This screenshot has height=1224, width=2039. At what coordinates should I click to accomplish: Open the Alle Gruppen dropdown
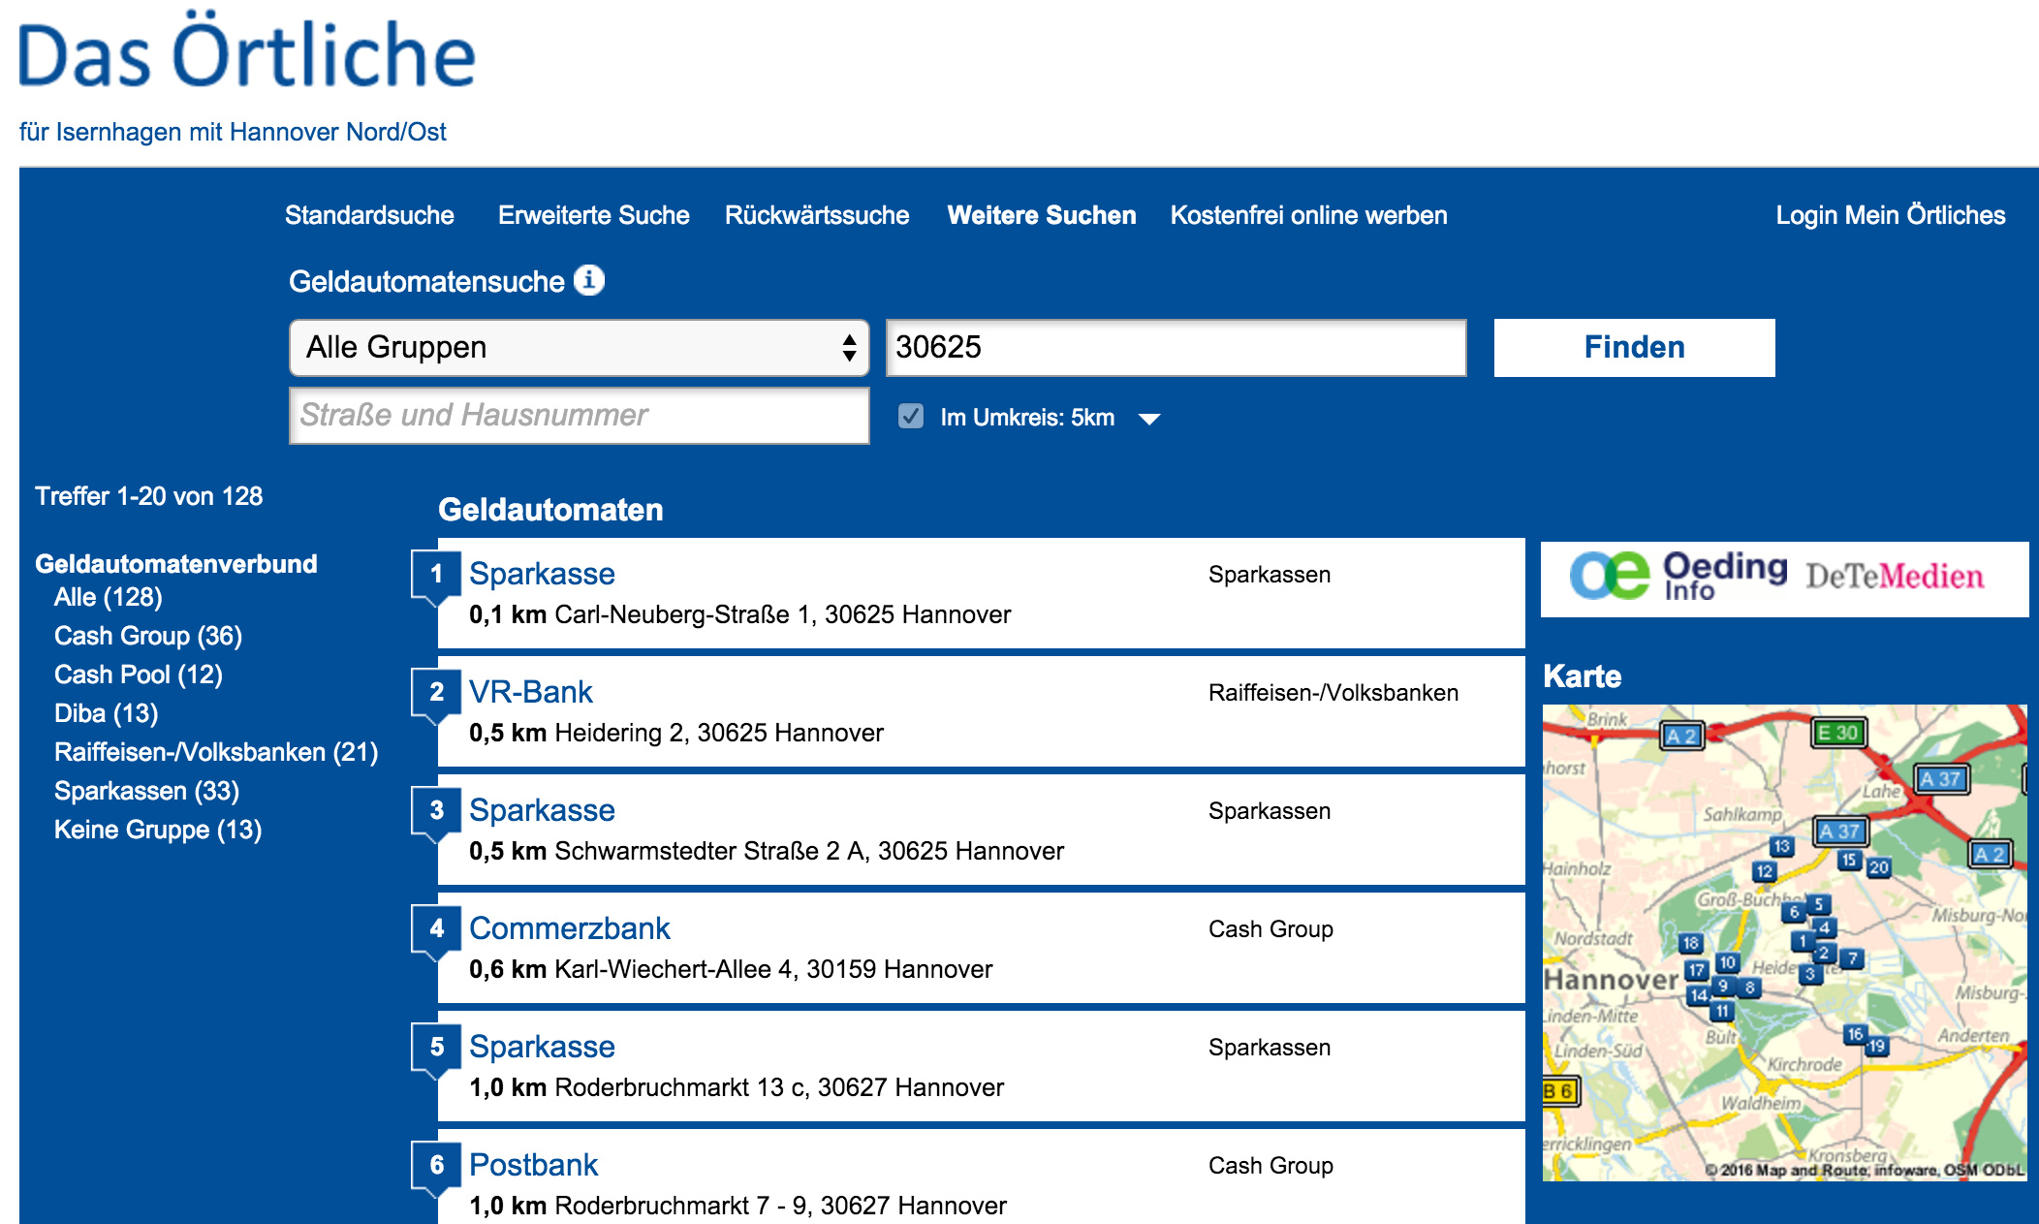[x=579, y=348]
